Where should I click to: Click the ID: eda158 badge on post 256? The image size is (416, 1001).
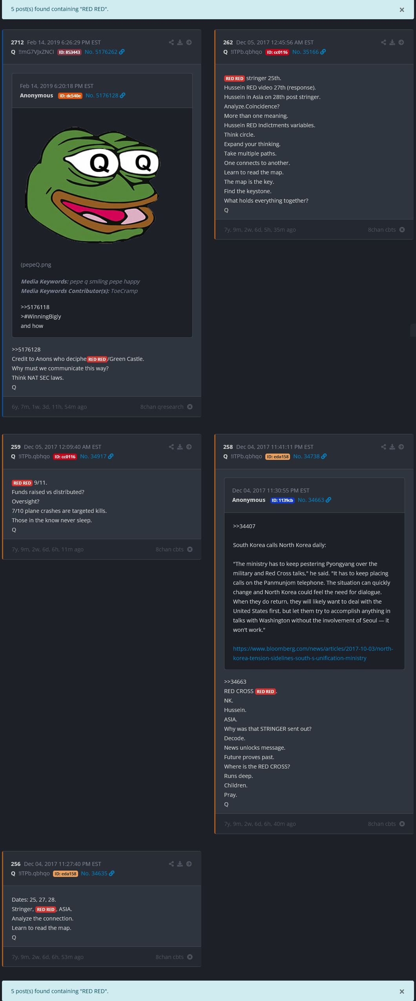[x=65, y=874]
